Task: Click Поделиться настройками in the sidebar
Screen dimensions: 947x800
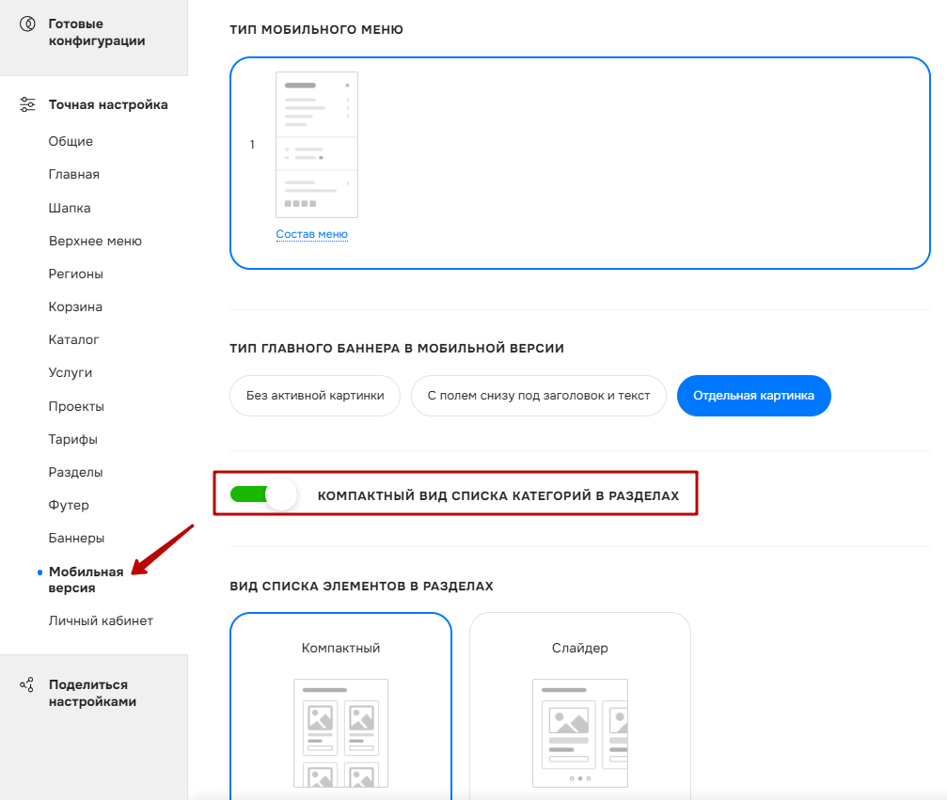Action: pos(92,693)
